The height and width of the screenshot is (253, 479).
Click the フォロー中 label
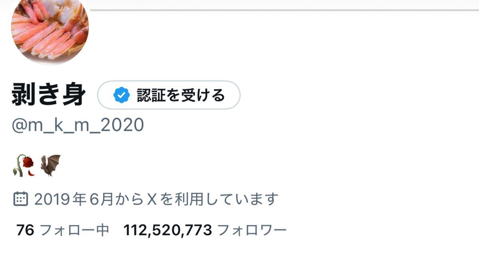[75, 230]
